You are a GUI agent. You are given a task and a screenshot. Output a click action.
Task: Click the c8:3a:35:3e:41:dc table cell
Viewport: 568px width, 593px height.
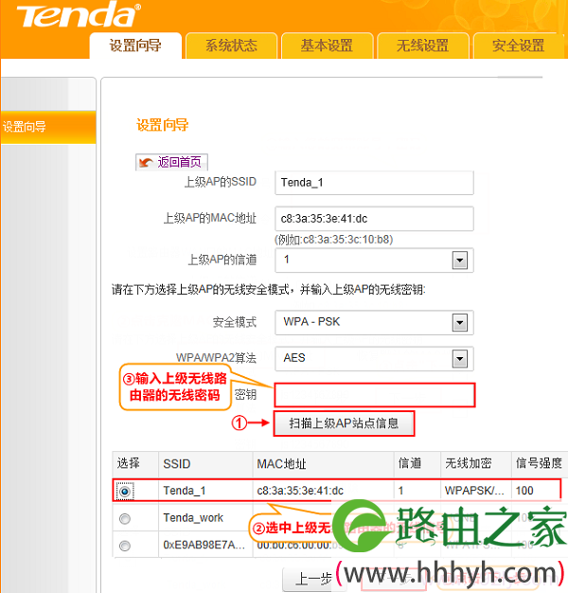[300, 491]
